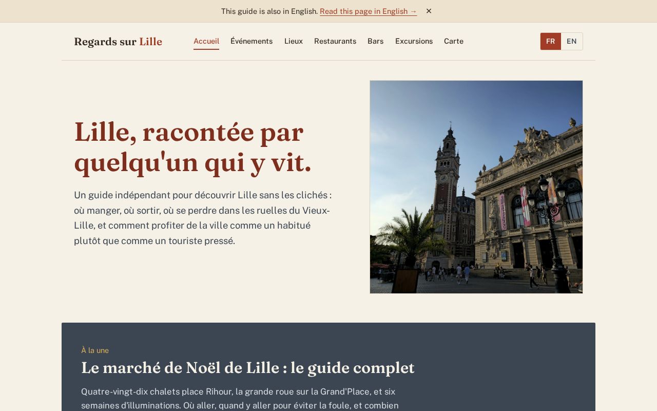Click the 'À la une' label

pos(95,350)
